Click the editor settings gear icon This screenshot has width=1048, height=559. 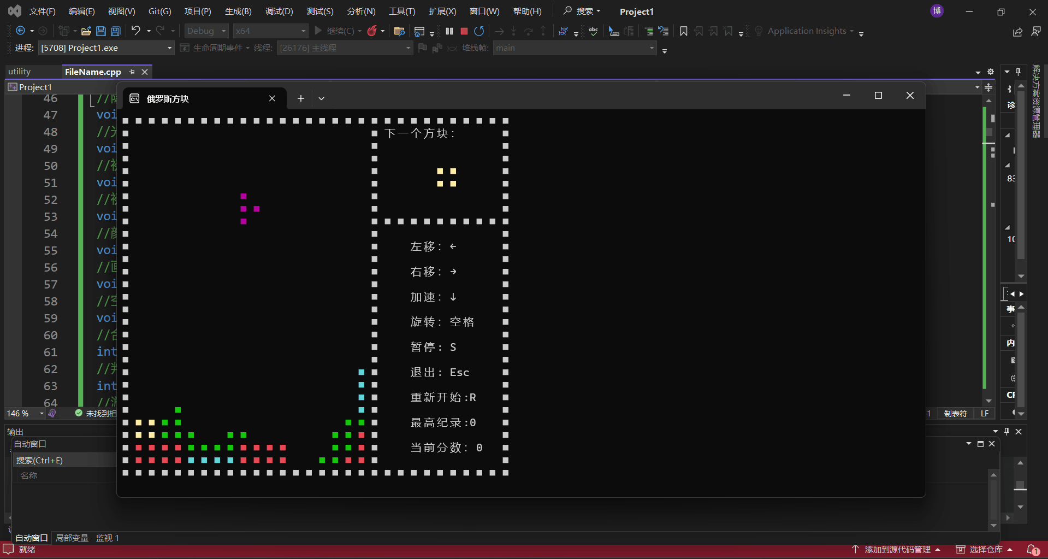[991, 72]
